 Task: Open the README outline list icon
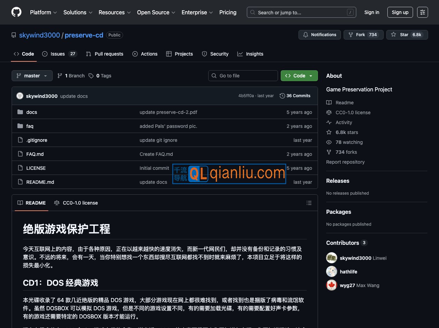(x=309, y=203)
